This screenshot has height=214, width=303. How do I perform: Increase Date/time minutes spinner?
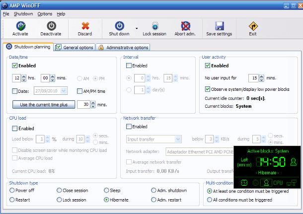(x=53, y=76)
